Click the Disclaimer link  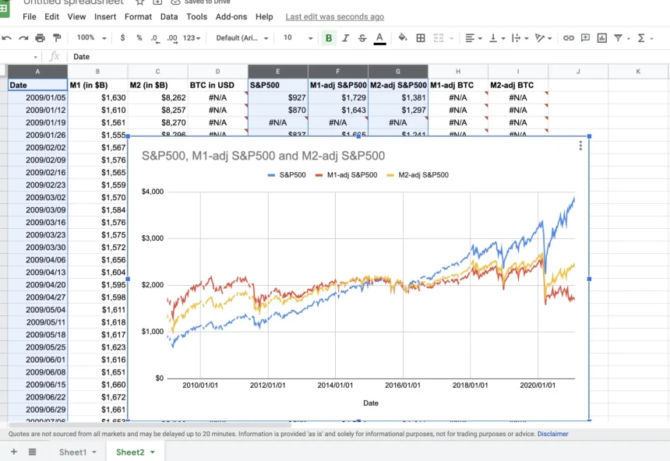tap(552, 434)
